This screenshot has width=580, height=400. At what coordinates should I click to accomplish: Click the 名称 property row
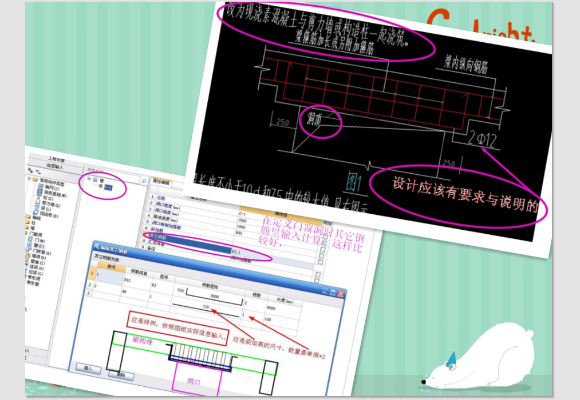click(161, 198)
